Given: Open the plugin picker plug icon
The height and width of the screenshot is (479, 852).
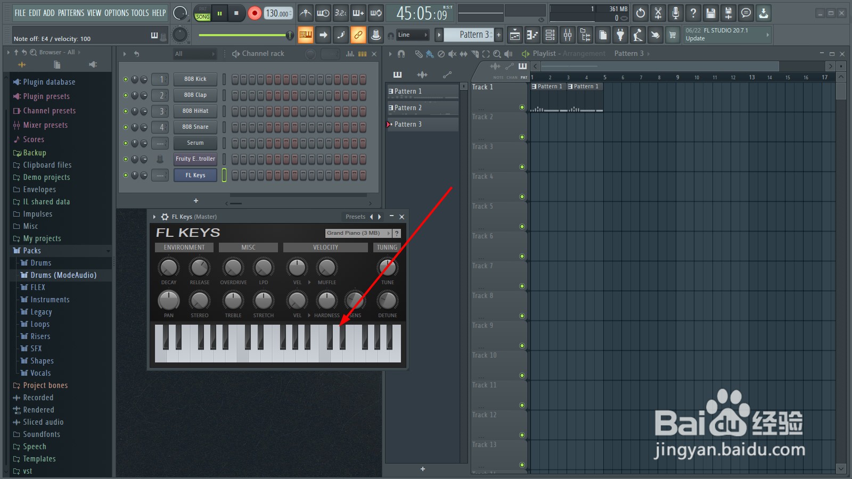Looking at the screenshot, I should [620, 35].
